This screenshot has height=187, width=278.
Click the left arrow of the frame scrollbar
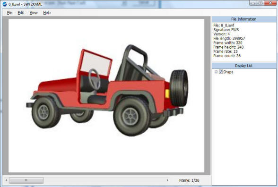(x=6, y=180)
